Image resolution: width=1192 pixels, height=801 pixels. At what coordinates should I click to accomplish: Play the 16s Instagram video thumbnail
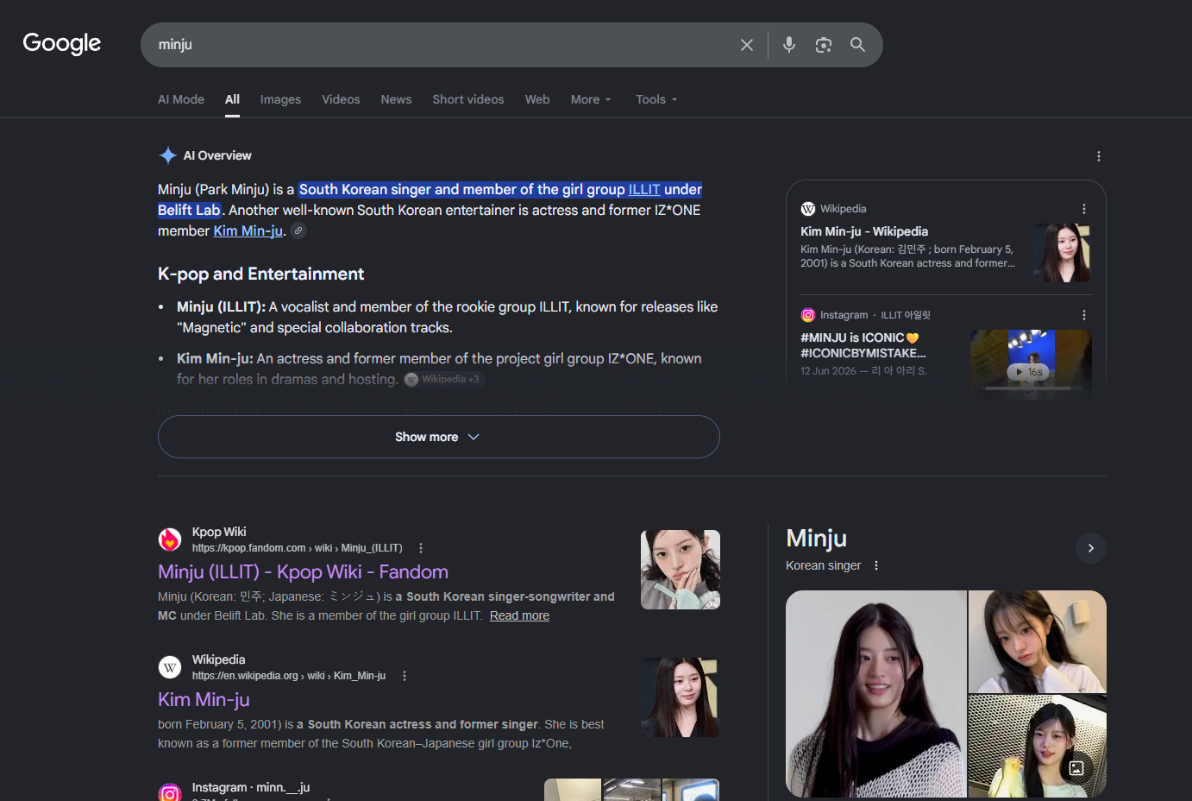click(x=1031, y=363)
